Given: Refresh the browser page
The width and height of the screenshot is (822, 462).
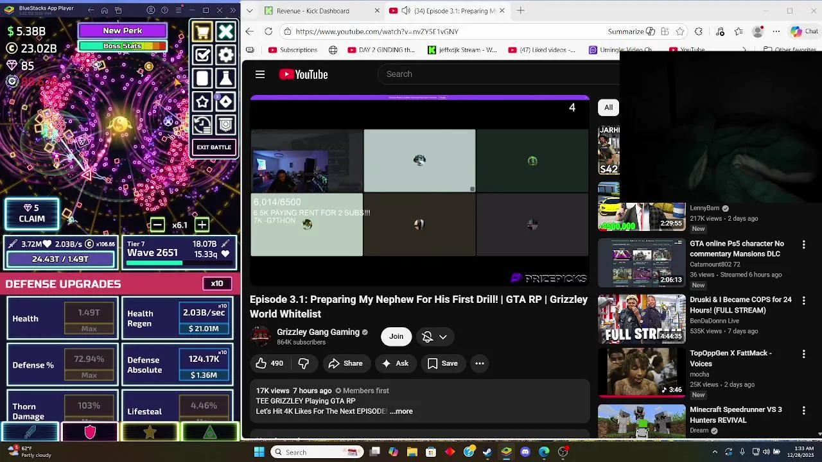Looking at the screenshot, I should coord(268,31).
